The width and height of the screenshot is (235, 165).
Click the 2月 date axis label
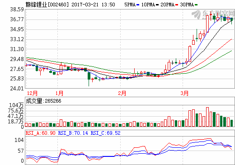[x=122, y=93]
